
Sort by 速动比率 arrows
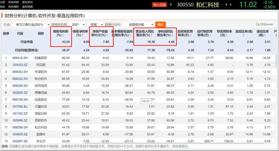[x=265, y=35]
